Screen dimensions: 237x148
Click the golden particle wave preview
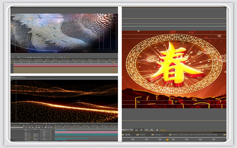point(64,100)
